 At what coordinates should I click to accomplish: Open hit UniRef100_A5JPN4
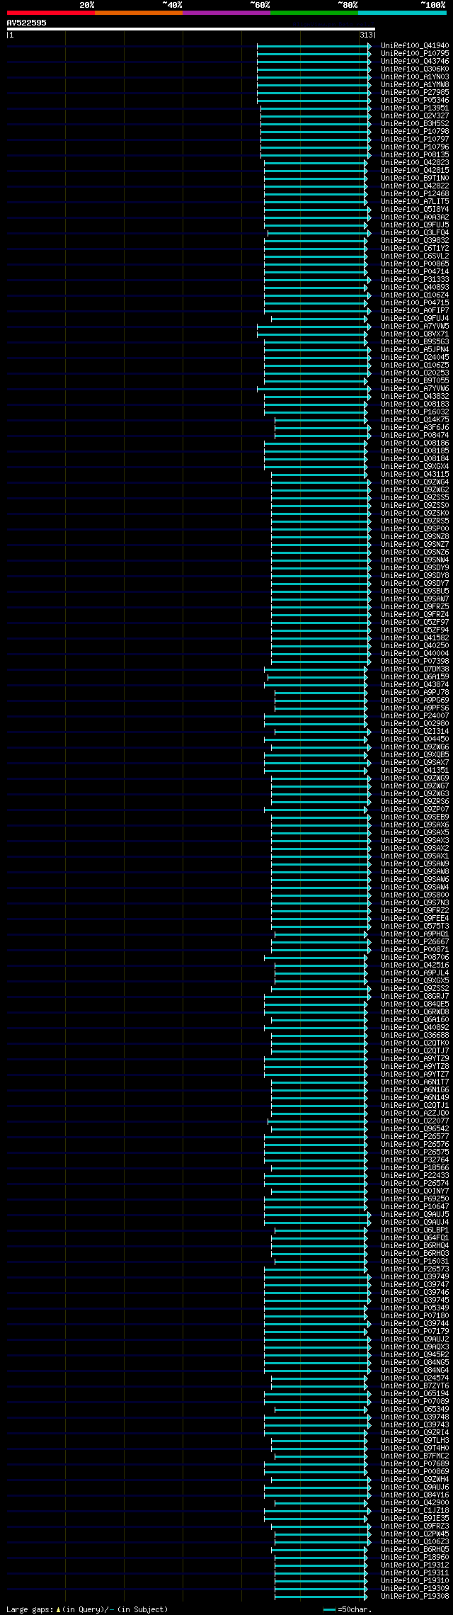coord(415,349)
